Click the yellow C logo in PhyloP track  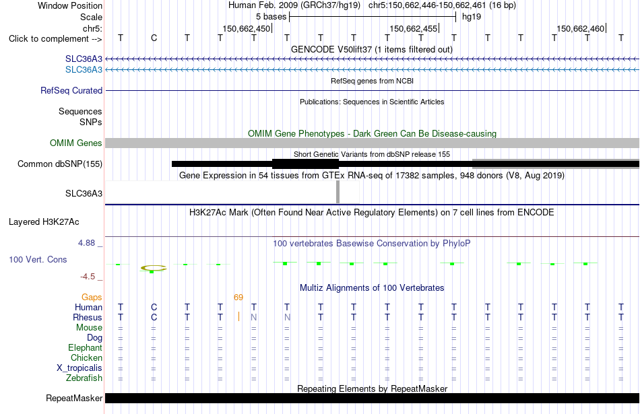tap(154, 268)
